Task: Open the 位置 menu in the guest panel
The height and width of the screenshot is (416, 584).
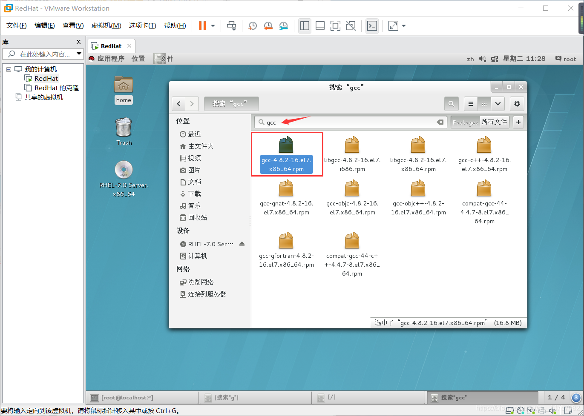Action: (x=138, y=59)
